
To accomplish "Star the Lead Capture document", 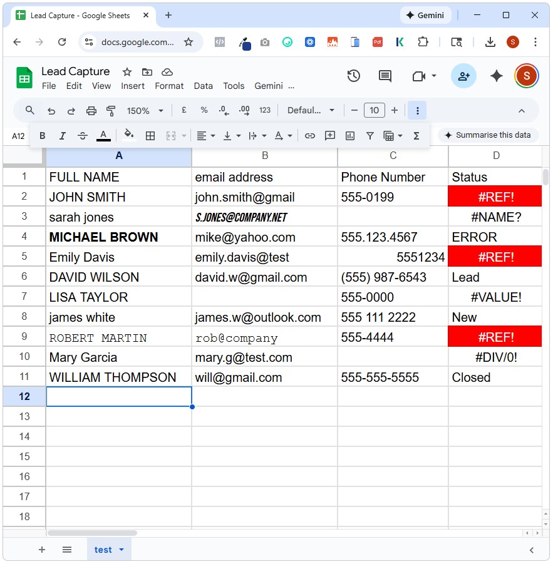I will (127, 72).
